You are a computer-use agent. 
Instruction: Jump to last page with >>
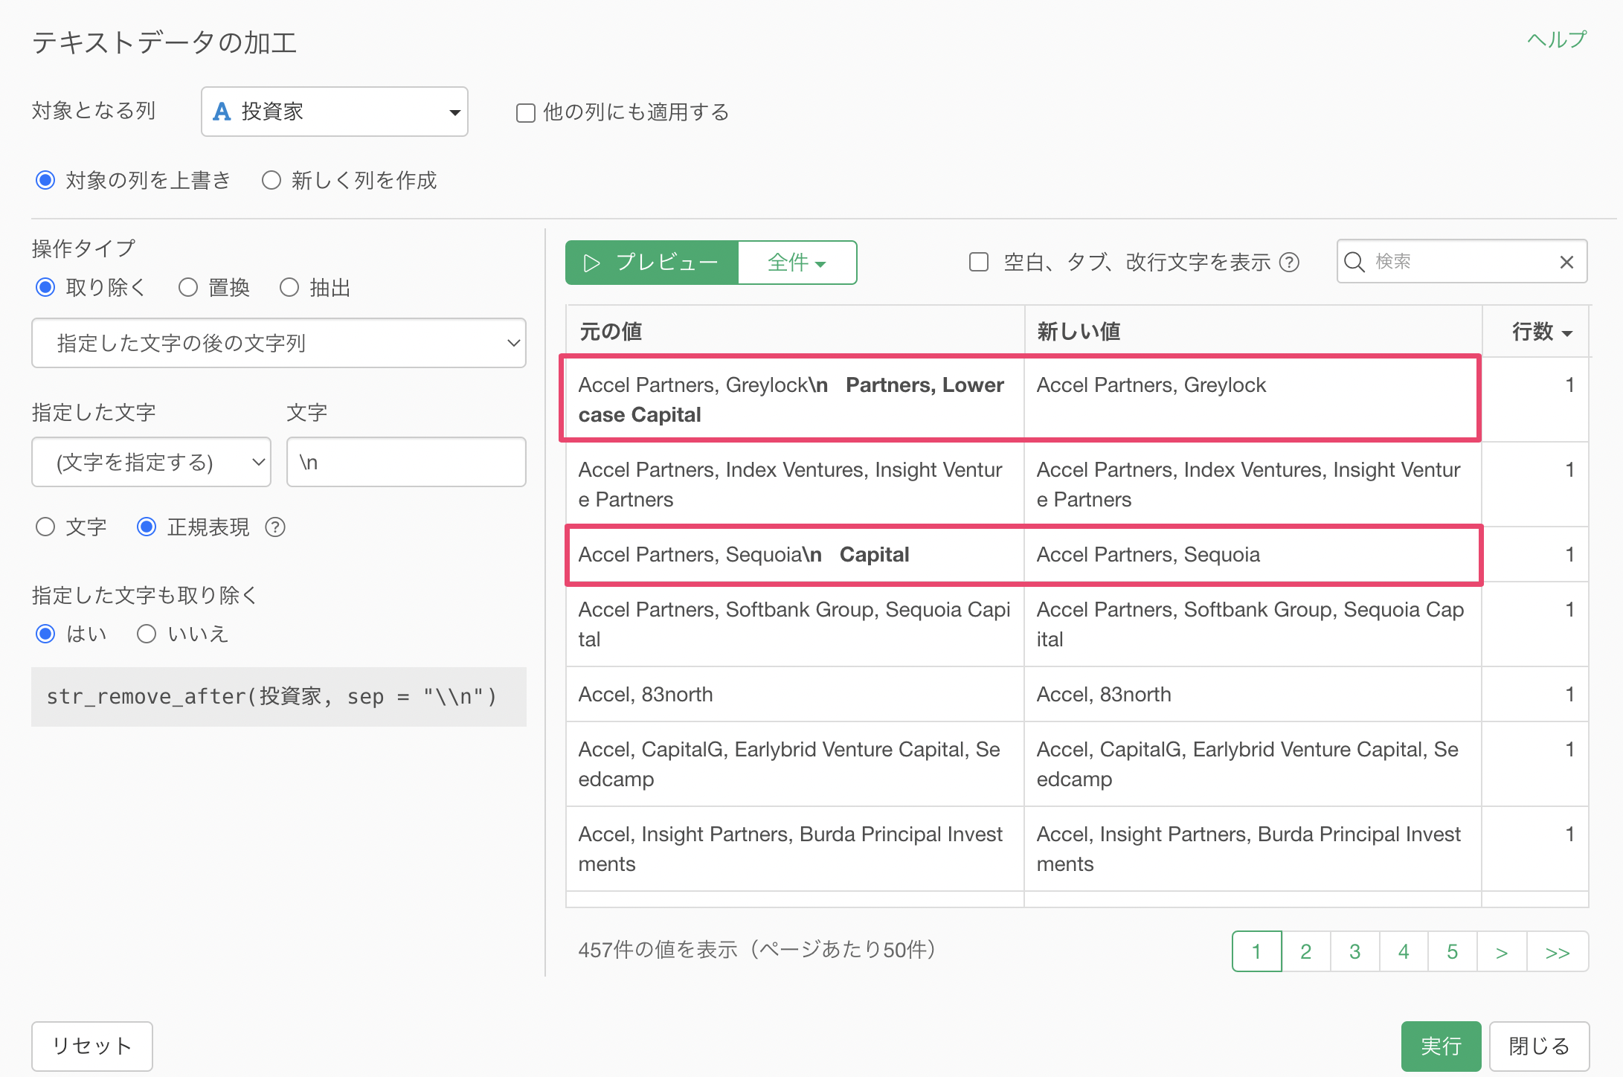(x=1558, y=951)
